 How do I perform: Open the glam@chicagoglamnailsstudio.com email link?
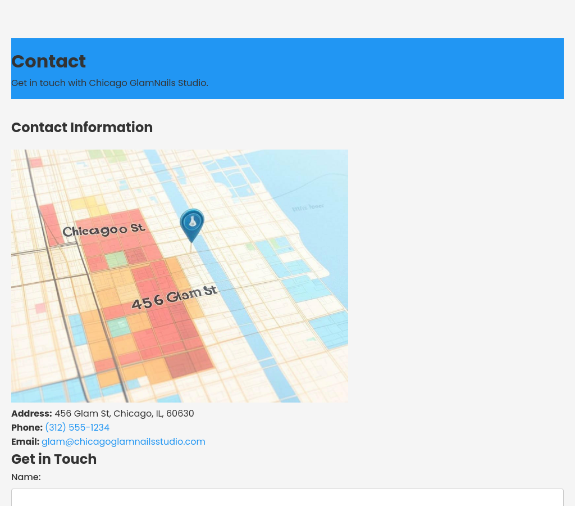coord(124,442)
